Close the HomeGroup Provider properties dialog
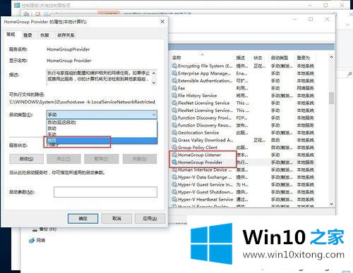The image size is (353, 273). (x=162, y=22)
